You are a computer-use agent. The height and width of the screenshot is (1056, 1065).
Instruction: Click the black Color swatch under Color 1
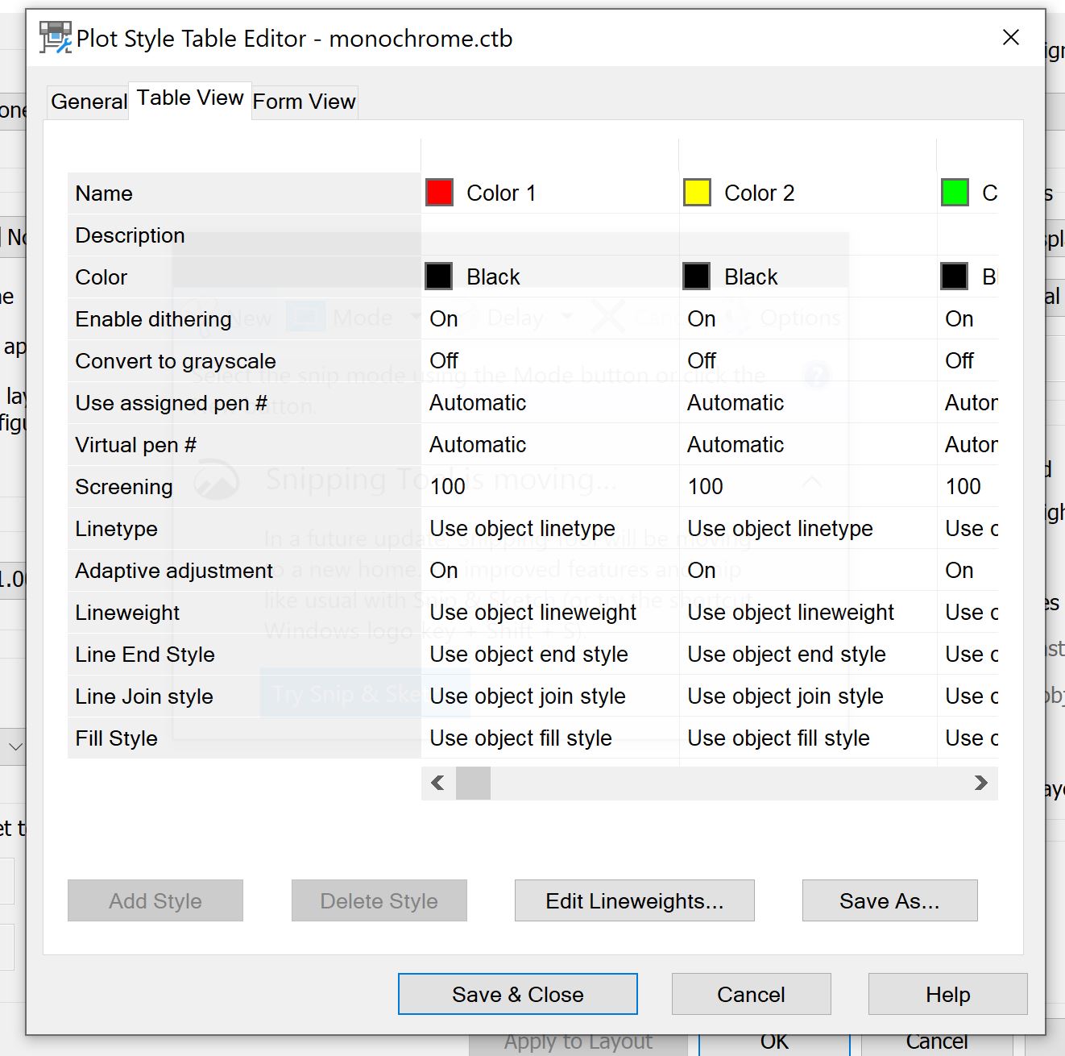pyautogui.click(x=439, y=276)
